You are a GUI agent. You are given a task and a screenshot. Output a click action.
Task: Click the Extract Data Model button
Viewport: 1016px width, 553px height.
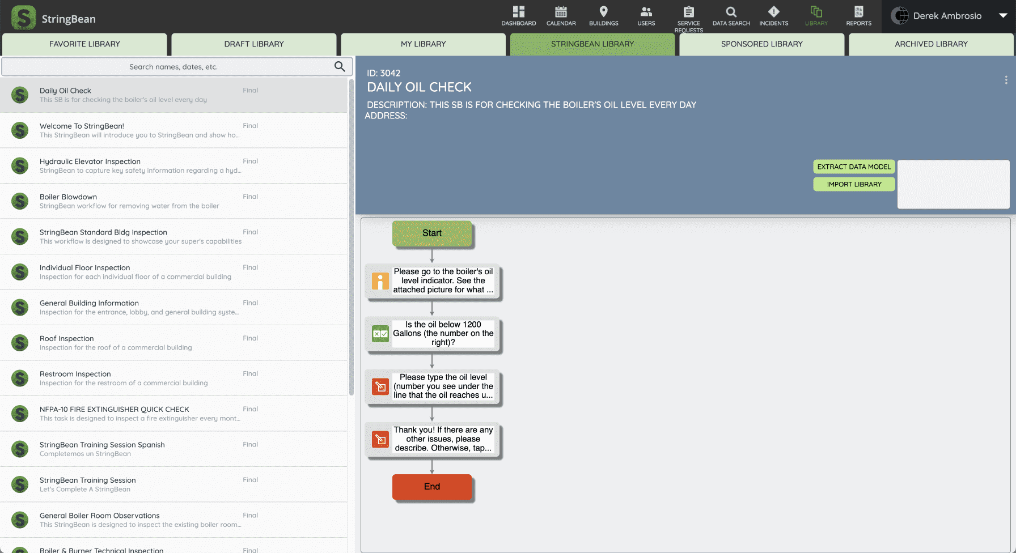(x=854, y=167)
